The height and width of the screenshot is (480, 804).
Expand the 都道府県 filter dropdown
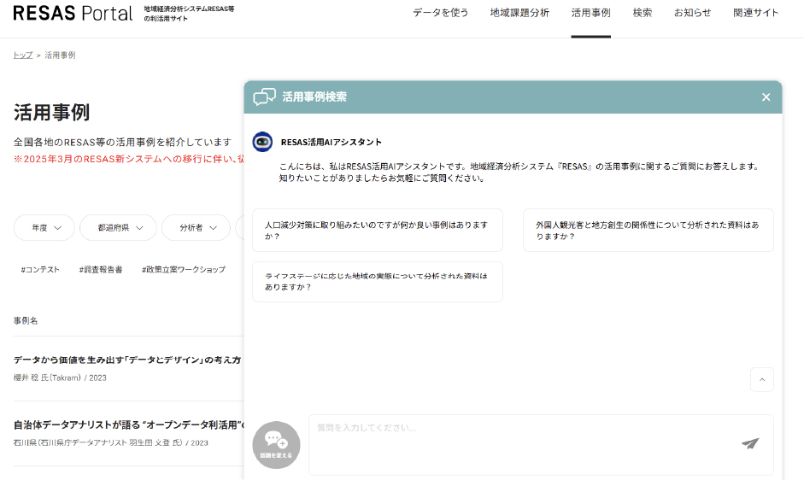119,228
